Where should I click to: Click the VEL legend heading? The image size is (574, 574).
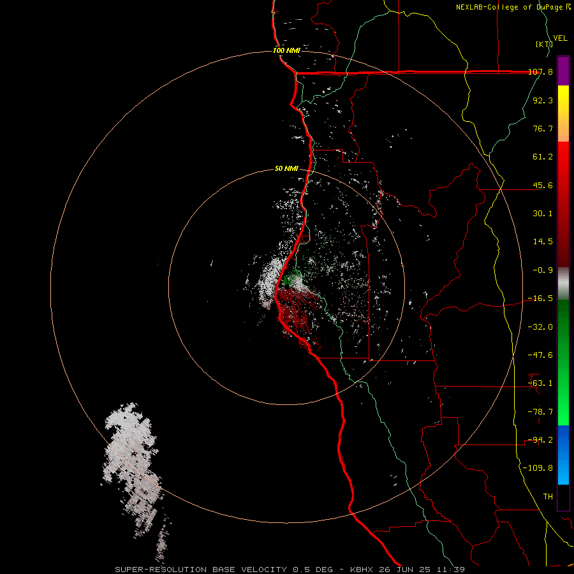click(560, 38)
